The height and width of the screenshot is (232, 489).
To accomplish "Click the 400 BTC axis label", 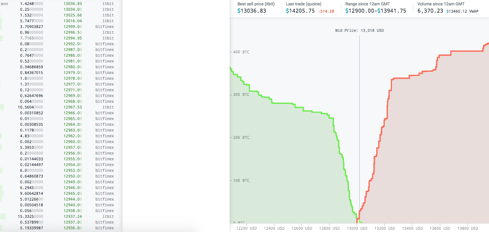I will [240, 52].
